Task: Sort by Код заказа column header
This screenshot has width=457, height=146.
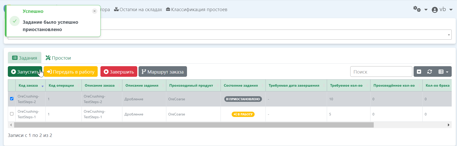Action: 28,86
